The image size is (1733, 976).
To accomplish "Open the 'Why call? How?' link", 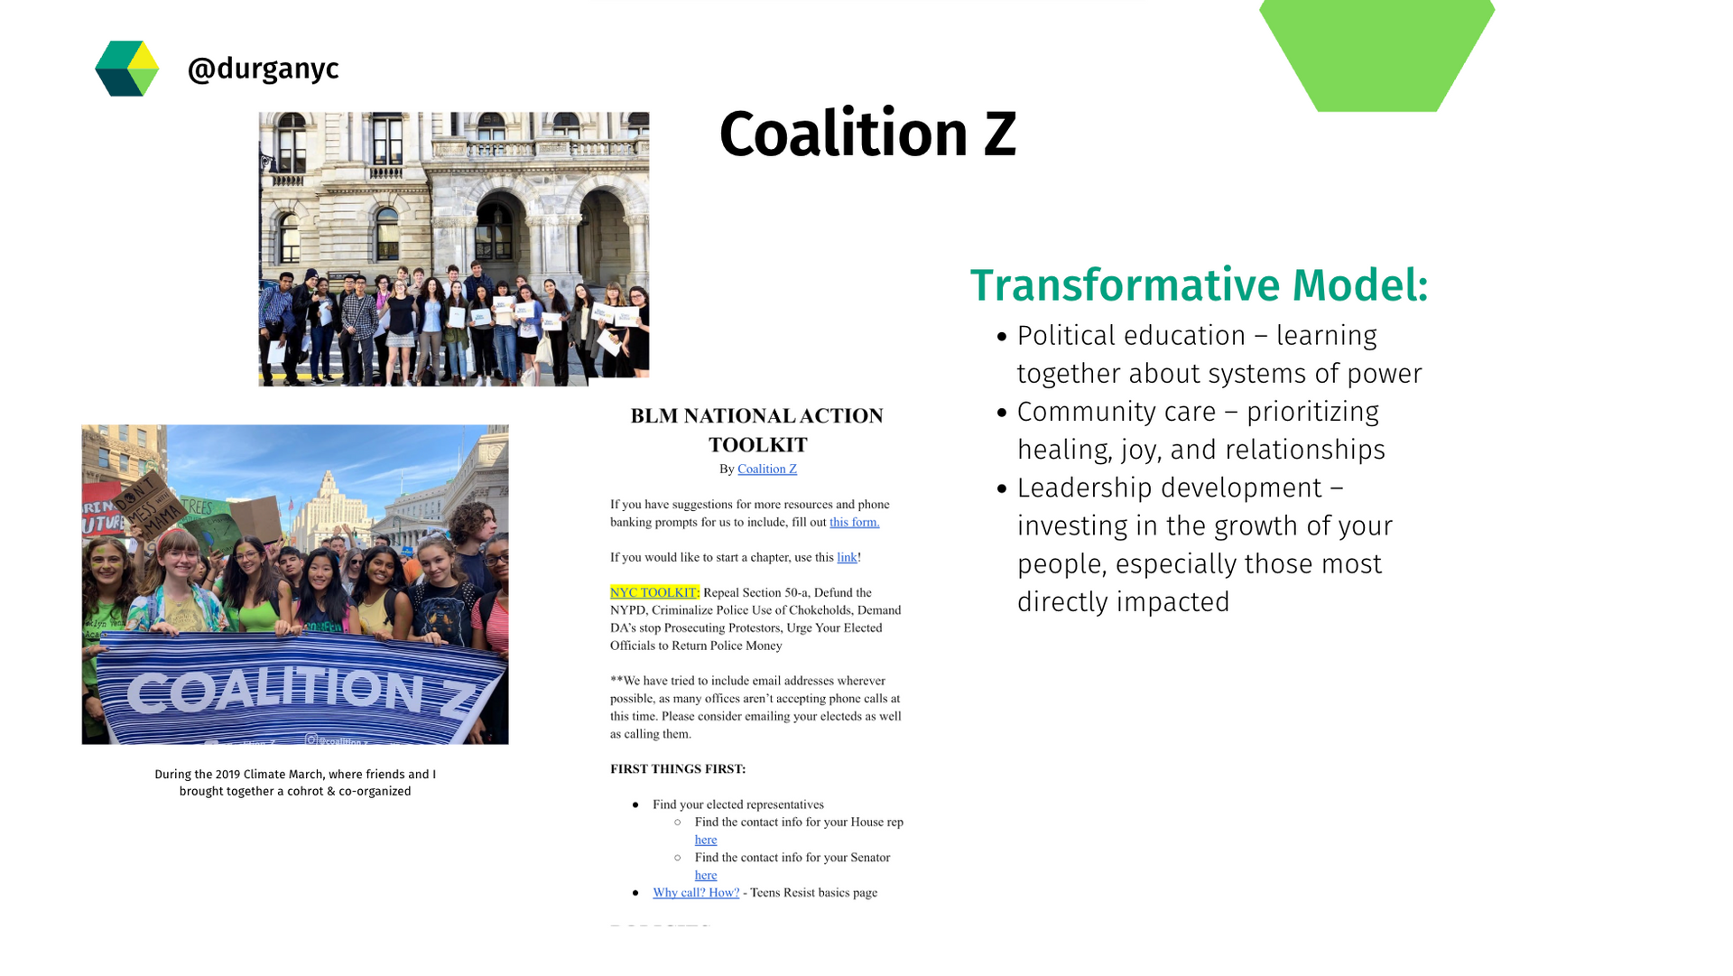I will pyautogui.click(x=696, y=892).
